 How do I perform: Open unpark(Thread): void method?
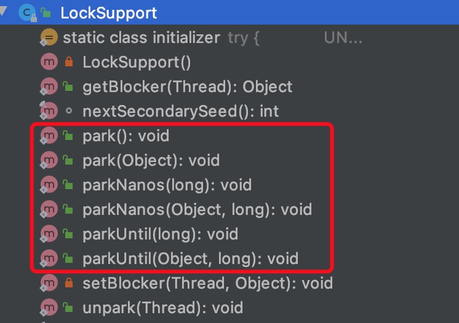(x=163, y=308)
